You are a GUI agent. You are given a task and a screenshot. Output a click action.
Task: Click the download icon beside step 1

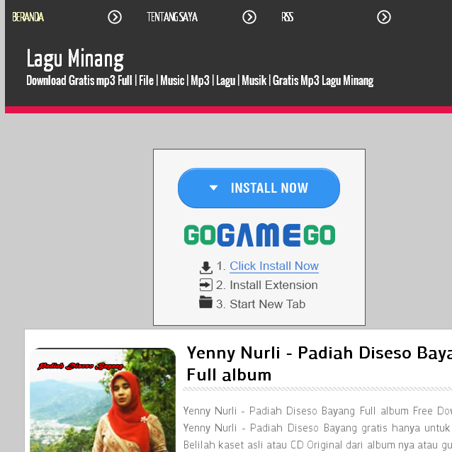click(x=206, y=268)
